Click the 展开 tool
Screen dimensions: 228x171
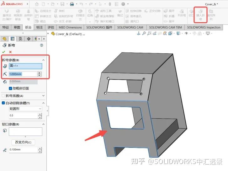(169, 11)
